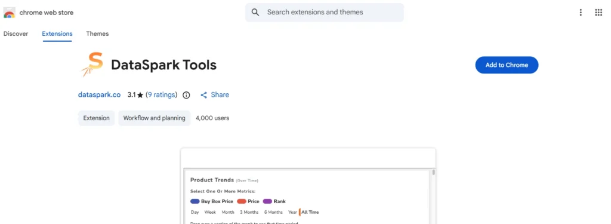Toggle the Price metric pill
Viewport: 611px width, 224px height.
(248, 201)
